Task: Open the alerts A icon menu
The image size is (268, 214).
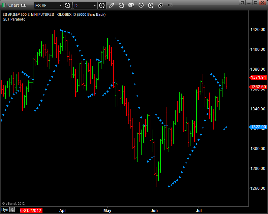Action: coord(151,5)
